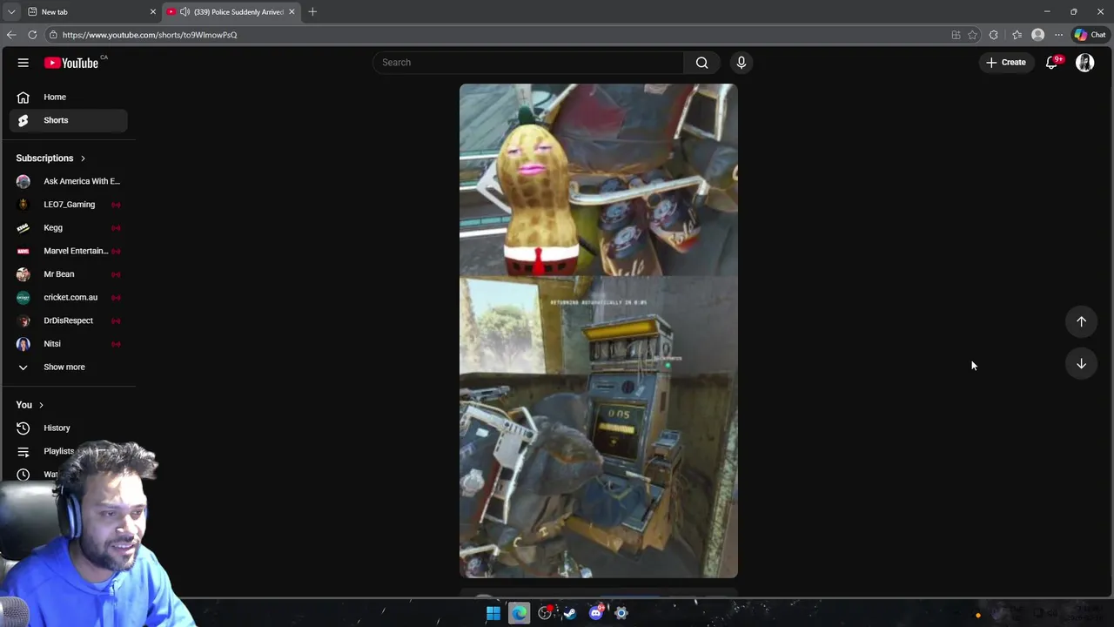Go to the YouTube logo homepage

[x=71, y=63]
